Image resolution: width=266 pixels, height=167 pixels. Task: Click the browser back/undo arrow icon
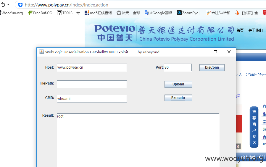[3, 4]
